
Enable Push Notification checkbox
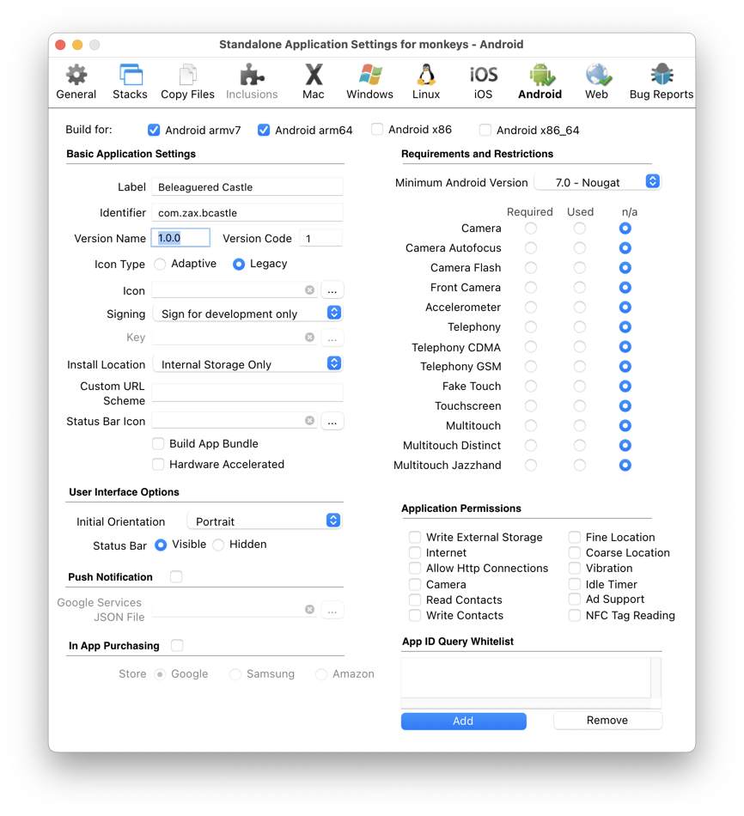pyautogui.click(x=176, y=576)
